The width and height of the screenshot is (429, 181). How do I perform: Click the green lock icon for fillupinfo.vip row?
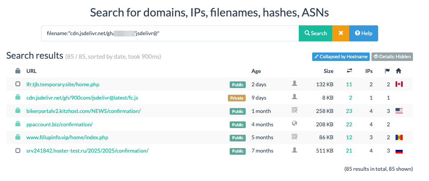[18, 137]
